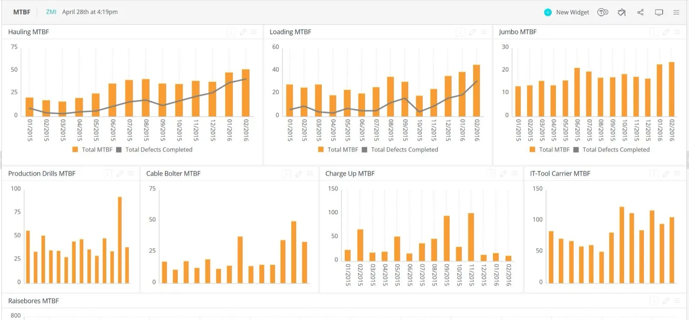The height and width of the screenshot is (320, 689).
Task: Open the Cable Bolter MTBF widget menu
Action: tap(310, 174)
